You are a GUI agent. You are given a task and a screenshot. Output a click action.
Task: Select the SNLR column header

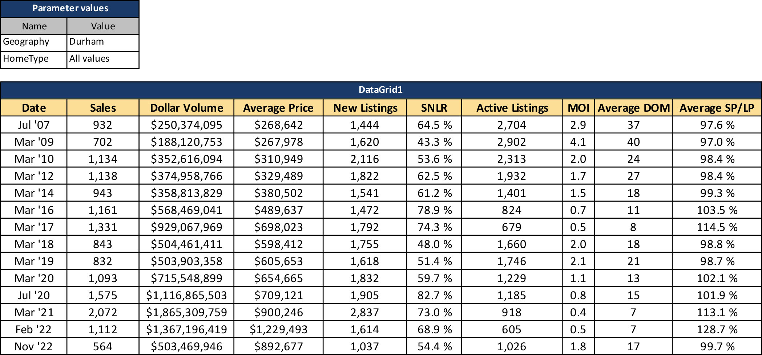pyautogui.click(x=434, y=108)
